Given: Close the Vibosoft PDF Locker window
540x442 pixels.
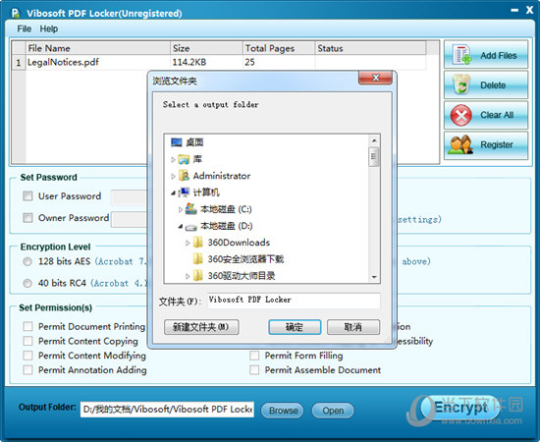Looking at the screenshot, I should coord(529,11).
